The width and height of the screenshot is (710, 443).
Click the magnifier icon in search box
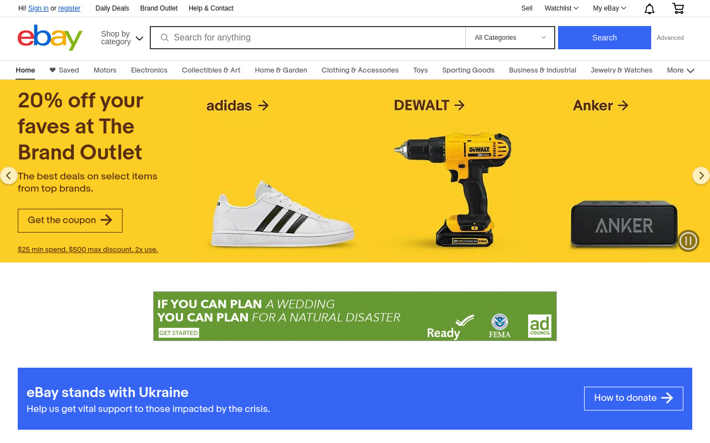tap(165, 38)
